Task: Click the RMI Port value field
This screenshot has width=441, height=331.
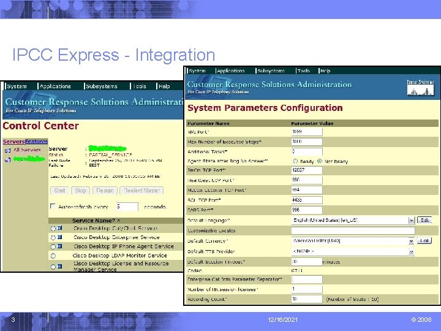Action: tap(307, 132)
